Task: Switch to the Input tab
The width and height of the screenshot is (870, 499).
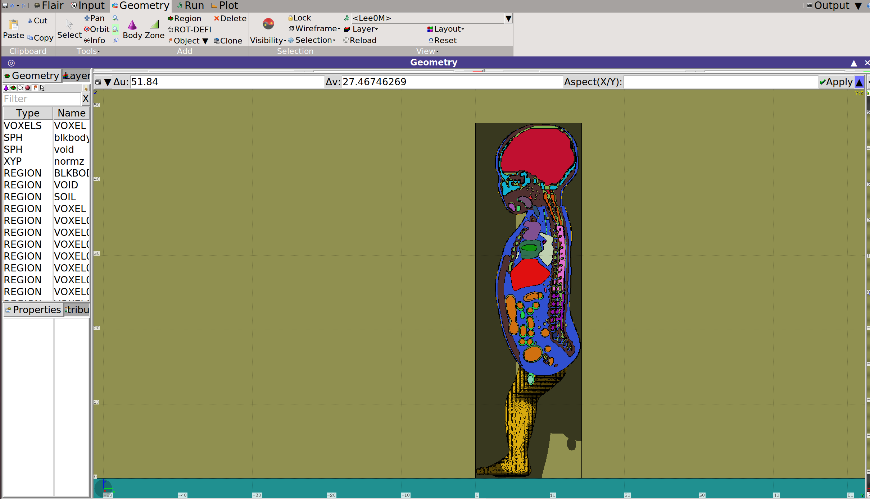Action: point(87,6)
